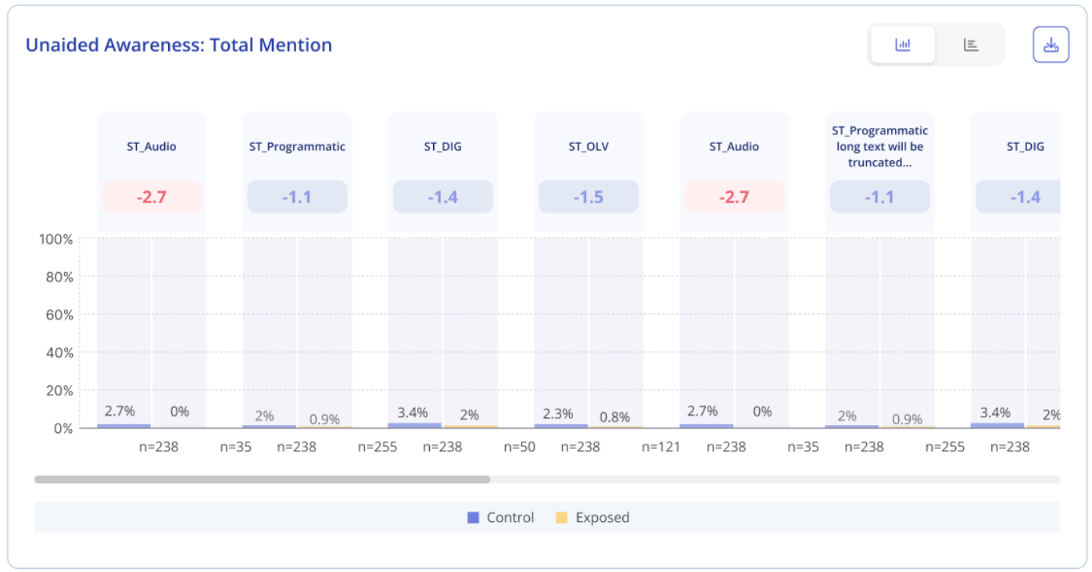The height and width of the screenshot is (572, 1092).
Task: Click the empty scrollbar track to scroll right
Action: (774, 479)
